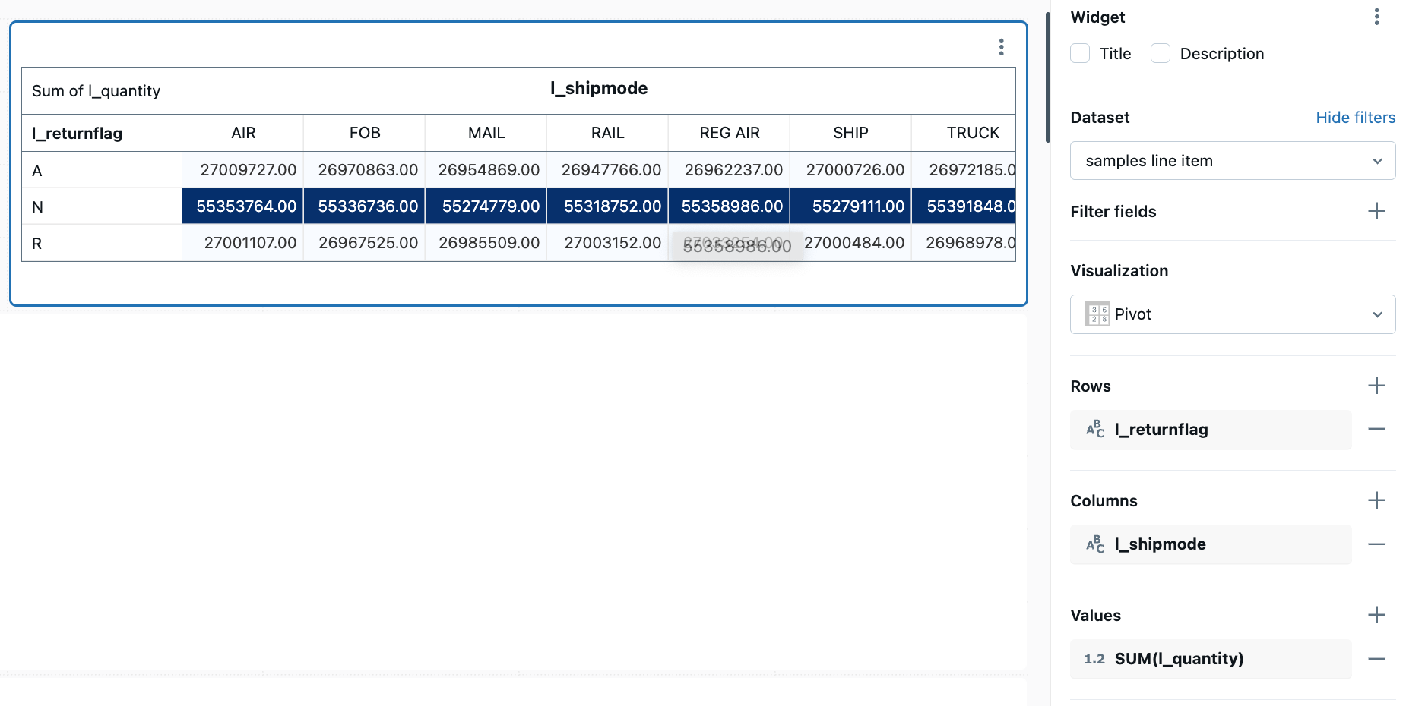1406x706 pixels.
Task: Open the Dataset dropdown showing samples line item
Action: tap(1231, 160)
